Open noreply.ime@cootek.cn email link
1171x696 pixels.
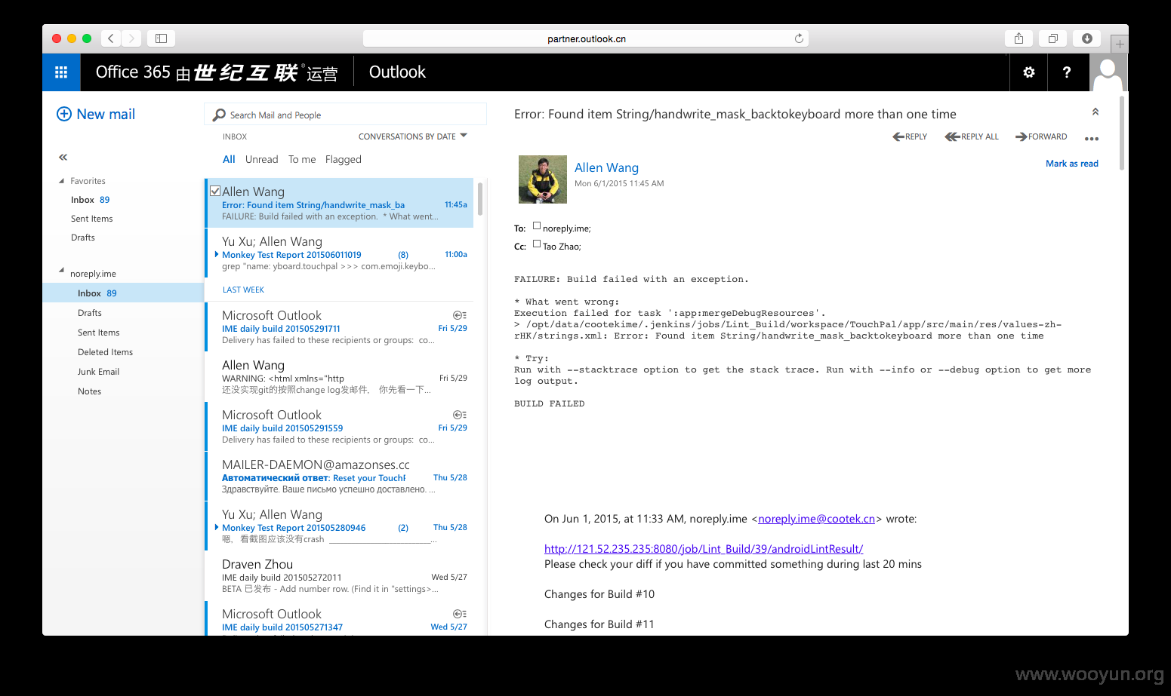coord(816,519)
